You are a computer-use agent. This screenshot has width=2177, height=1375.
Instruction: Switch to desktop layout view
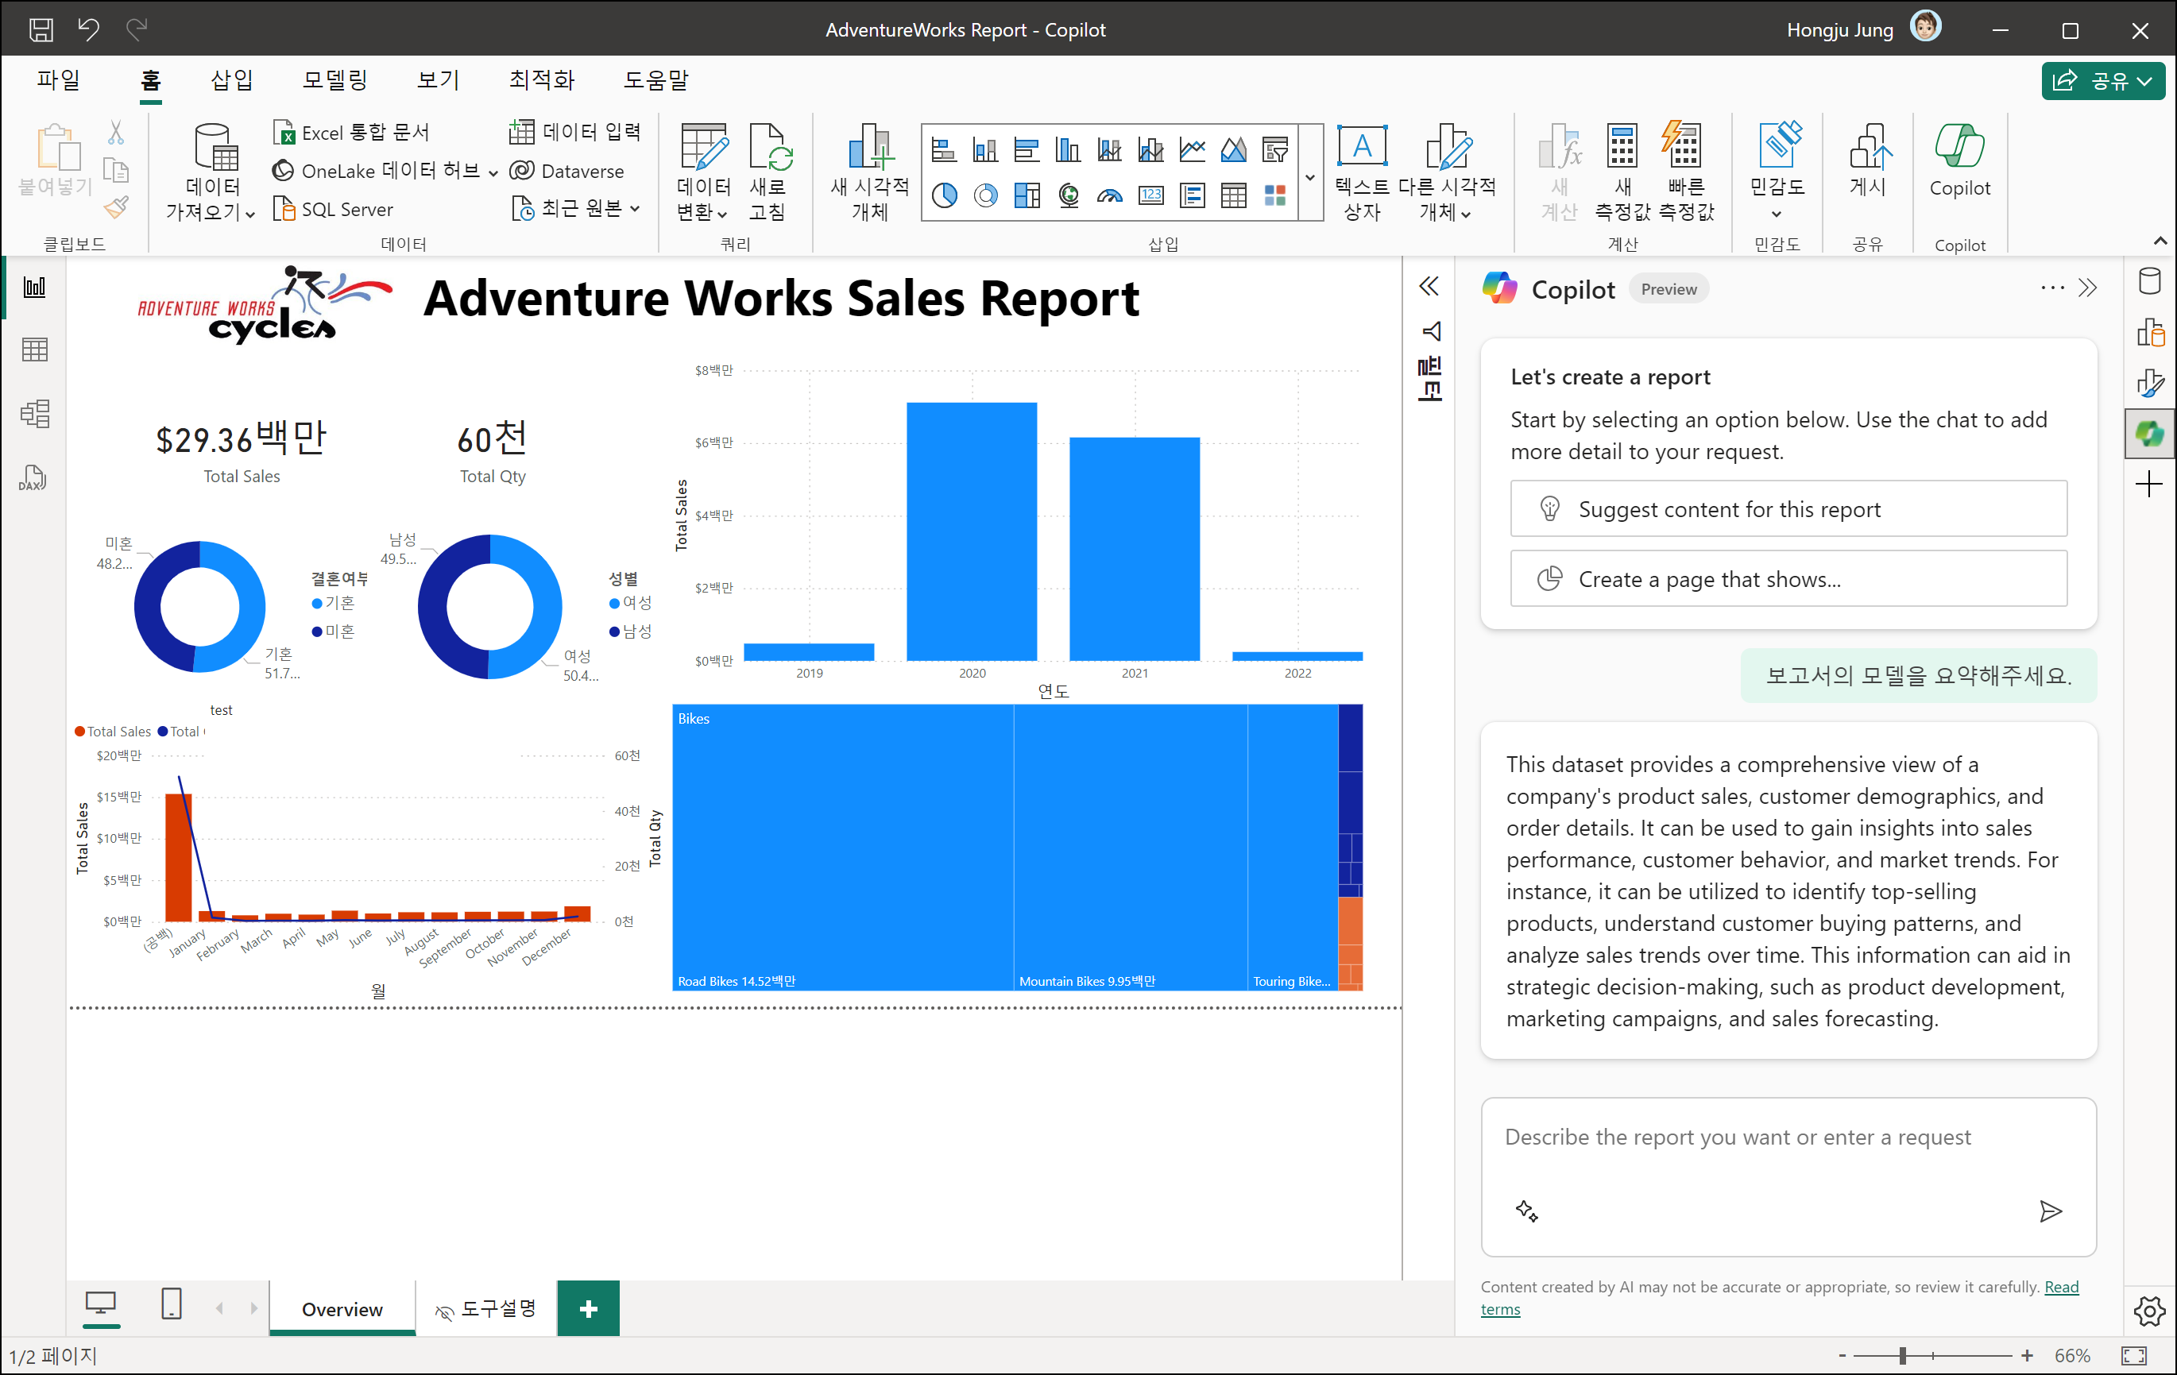[100, 1304]
